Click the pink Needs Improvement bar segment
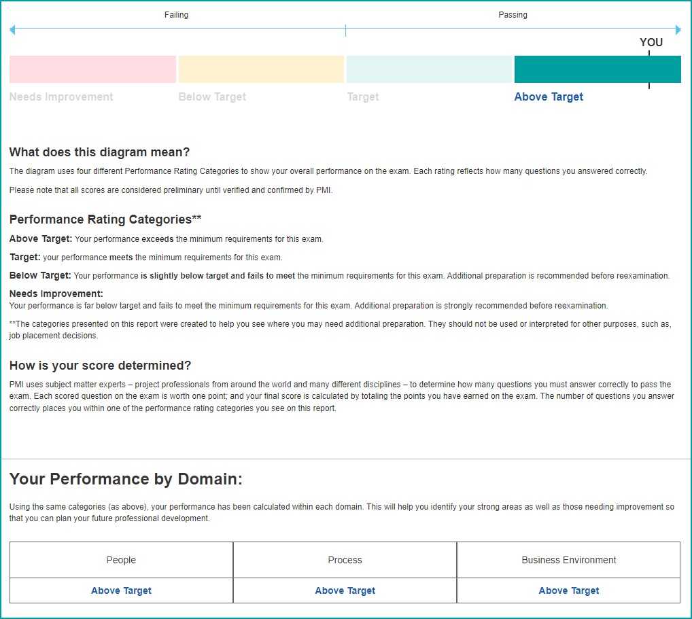 92,69
